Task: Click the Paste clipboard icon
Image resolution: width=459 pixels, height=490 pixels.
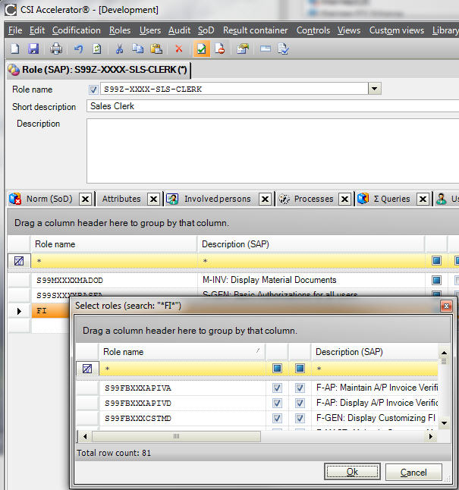Action: (156, 49)
